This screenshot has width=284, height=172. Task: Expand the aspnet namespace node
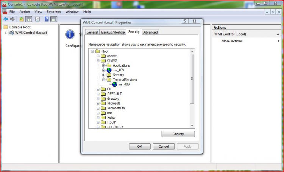pyautogui.click(x=98, y=56)
